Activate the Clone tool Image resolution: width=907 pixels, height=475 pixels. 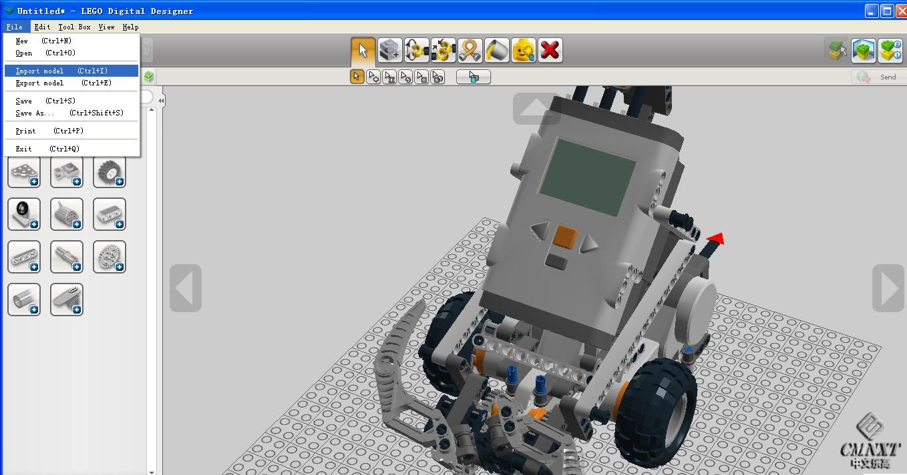point(389,49)
